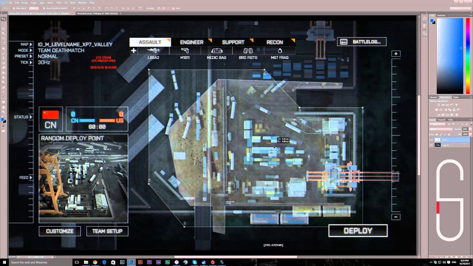473x266 pixels.
Task: Click the ENGINEER class tab in canvas
Action: coord(192,42)
